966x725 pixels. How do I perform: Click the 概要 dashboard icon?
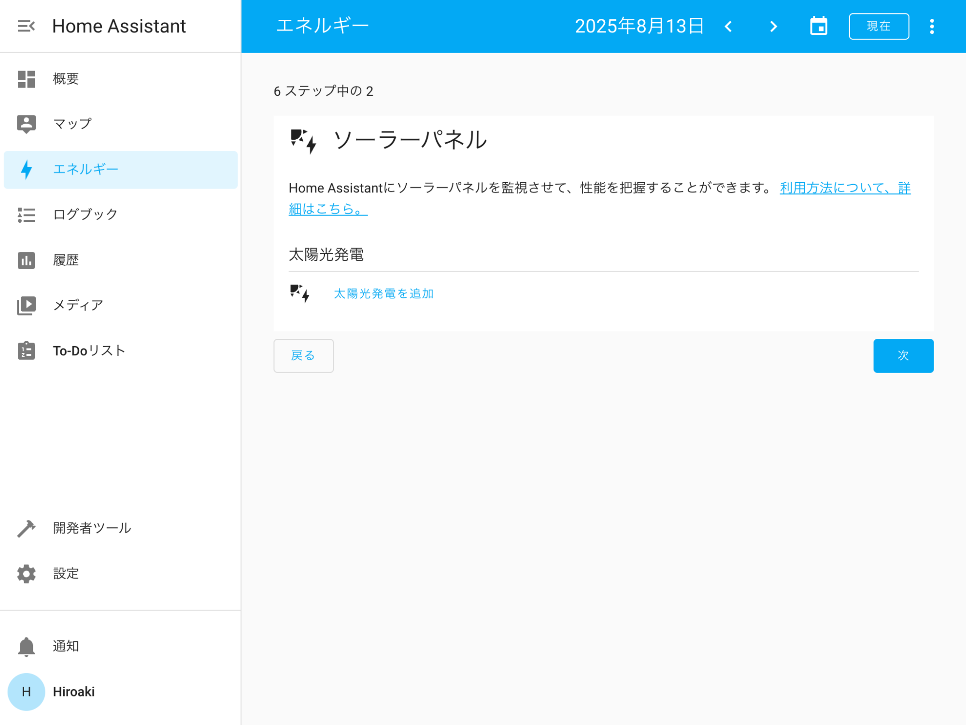click(x=26, y=79)
